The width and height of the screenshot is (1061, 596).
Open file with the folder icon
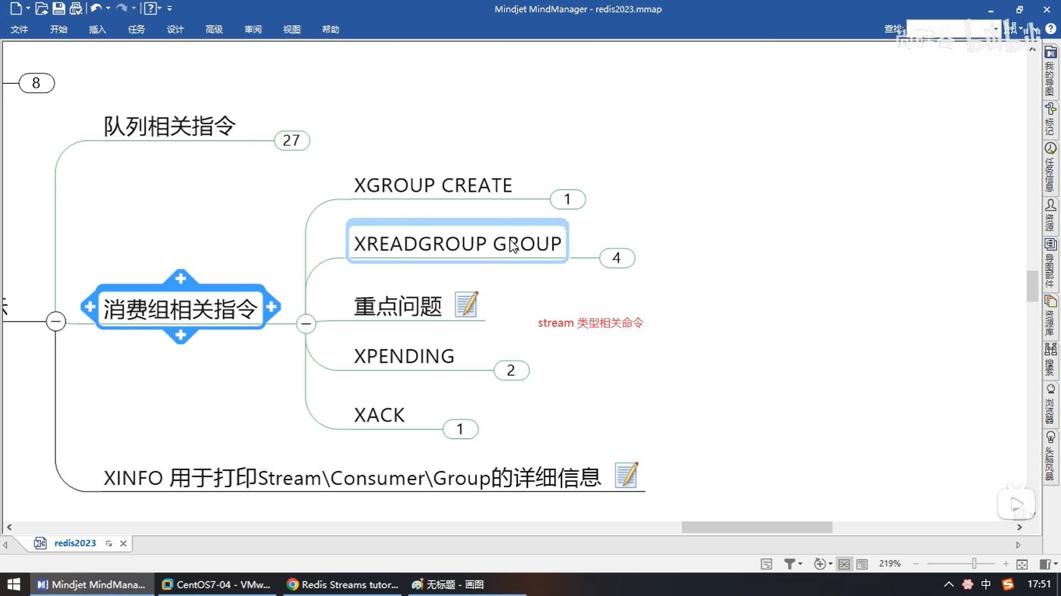(x=41, y=8)
